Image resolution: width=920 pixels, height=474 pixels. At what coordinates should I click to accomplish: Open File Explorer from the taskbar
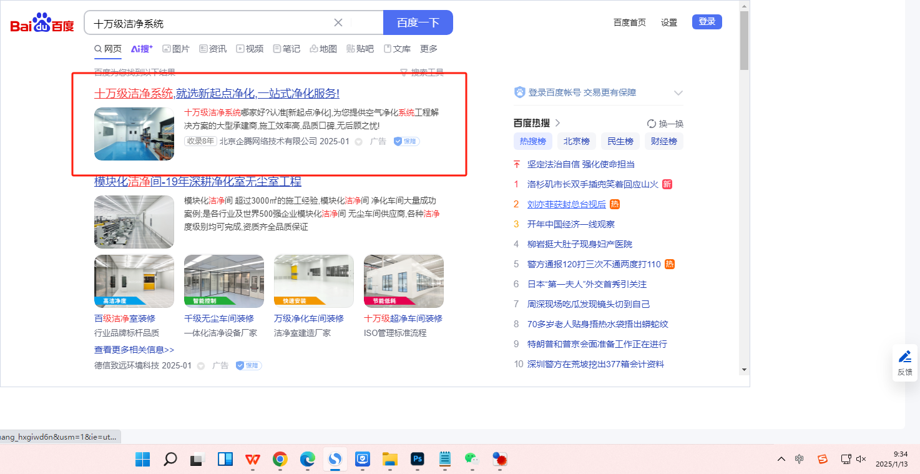point(390,460)
